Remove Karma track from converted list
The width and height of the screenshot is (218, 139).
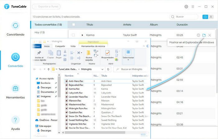(210, 35)
